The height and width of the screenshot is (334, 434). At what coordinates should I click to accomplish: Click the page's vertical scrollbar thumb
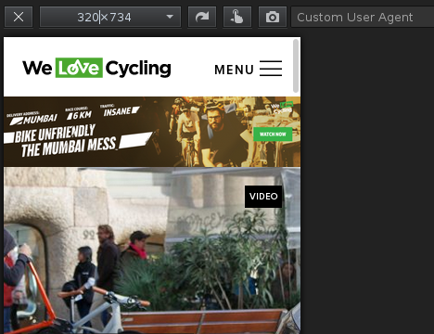[296, 66]
